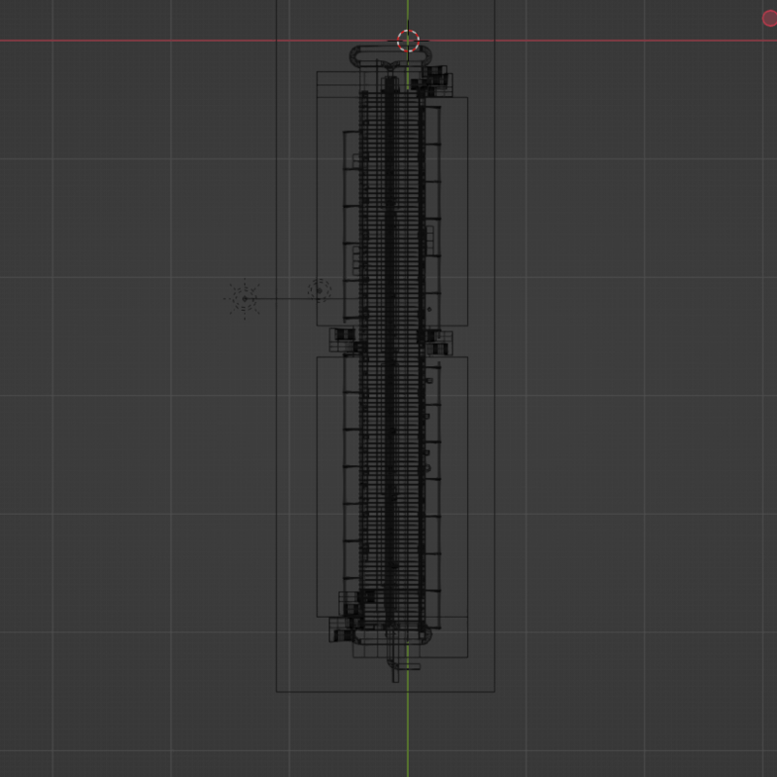This screenshot has width=777, height=777.
Task: Select the leftmost point light object
Action: [x=244, y=297]
